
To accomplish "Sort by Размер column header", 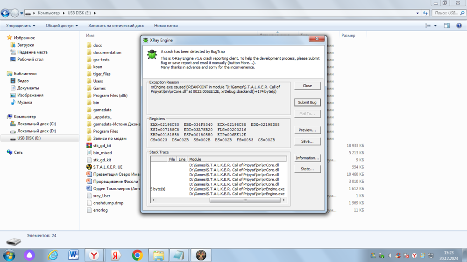I will [x=348, y=35].
